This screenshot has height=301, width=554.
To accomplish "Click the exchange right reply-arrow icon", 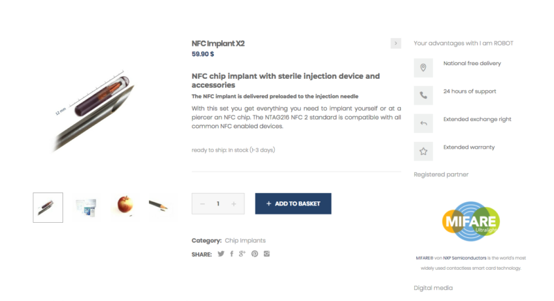I will click(x=423, y=123).
